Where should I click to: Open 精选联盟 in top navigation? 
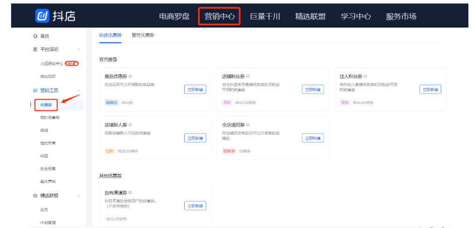(x=310, y=16)
